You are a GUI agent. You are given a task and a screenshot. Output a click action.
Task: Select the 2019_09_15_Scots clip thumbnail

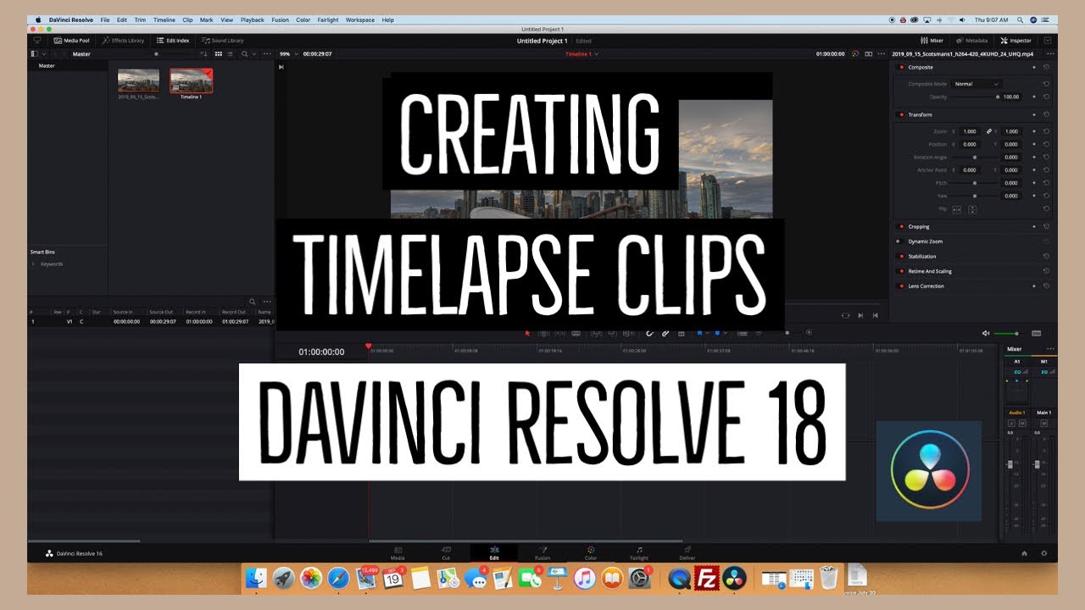[138, 81]
